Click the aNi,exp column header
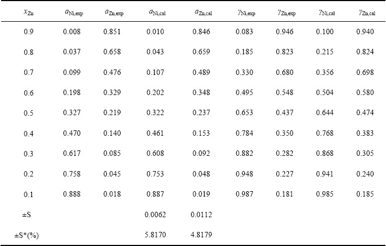The width and height of the screenshot is (386, 246). (x=72, y=12)
